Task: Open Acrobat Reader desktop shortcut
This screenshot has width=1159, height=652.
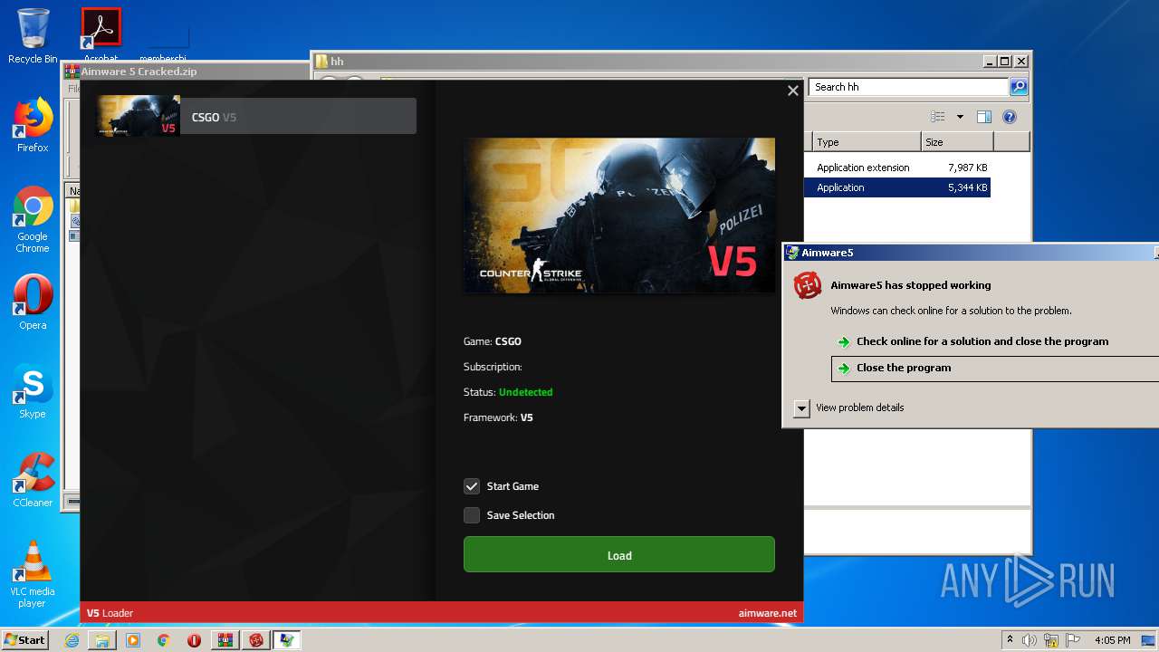Action: tap(101, 34)
